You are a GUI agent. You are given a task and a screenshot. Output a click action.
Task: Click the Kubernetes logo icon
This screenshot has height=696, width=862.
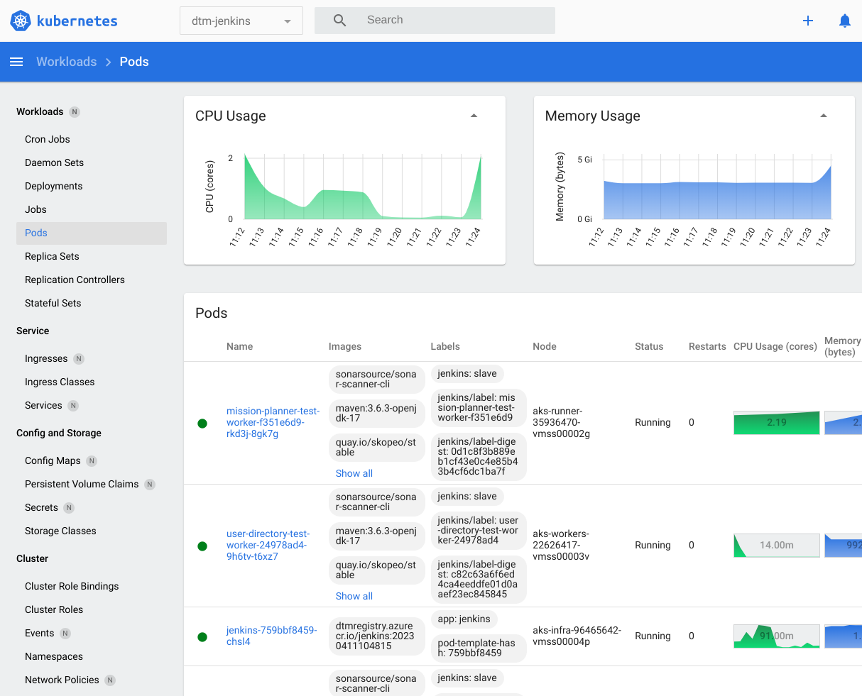point(21,21)
